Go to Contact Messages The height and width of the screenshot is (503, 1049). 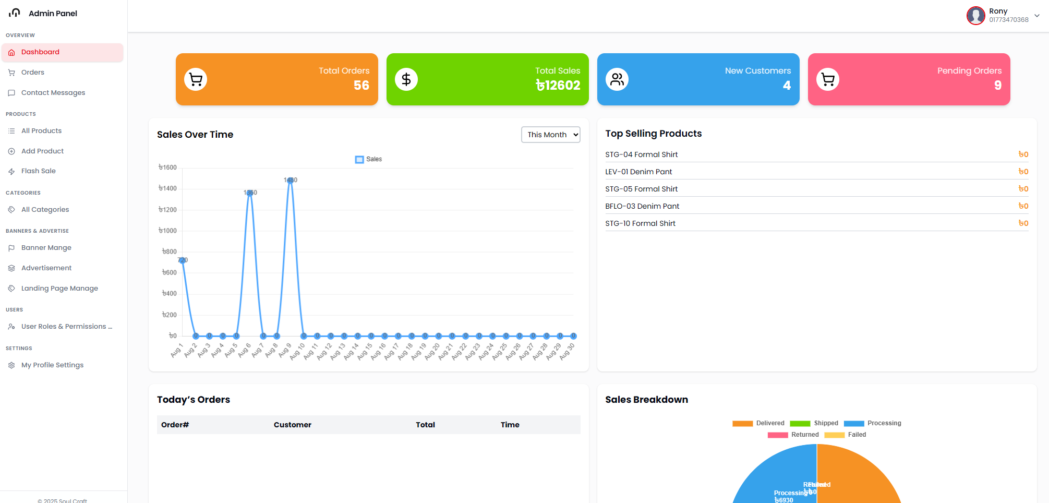tap(63, 93)
